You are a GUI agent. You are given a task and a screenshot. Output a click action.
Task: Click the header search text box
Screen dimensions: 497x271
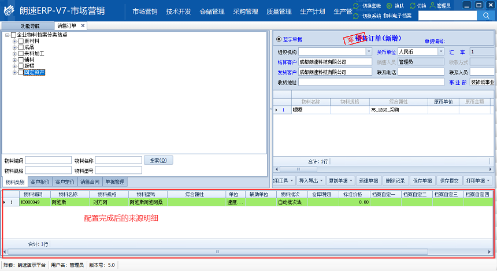[447, 16]
